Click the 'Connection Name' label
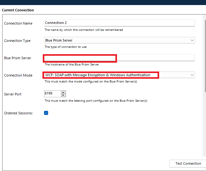This screenshot has height=171, width=206. click(18, 23)
